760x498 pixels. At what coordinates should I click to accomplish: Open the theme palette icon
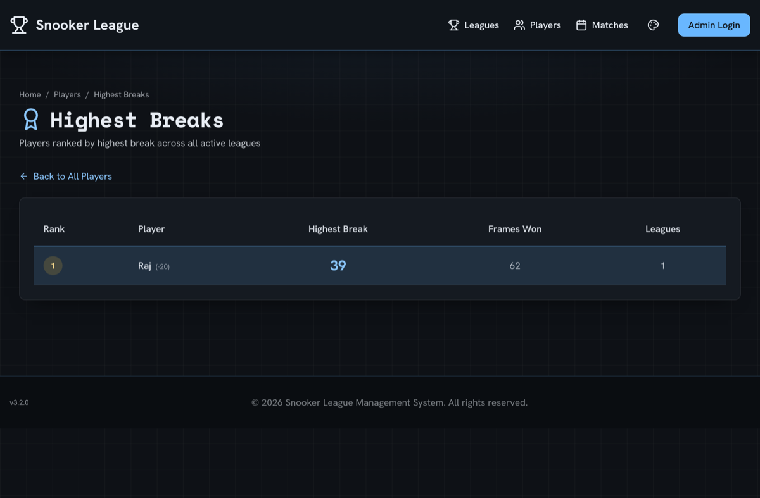654,25
